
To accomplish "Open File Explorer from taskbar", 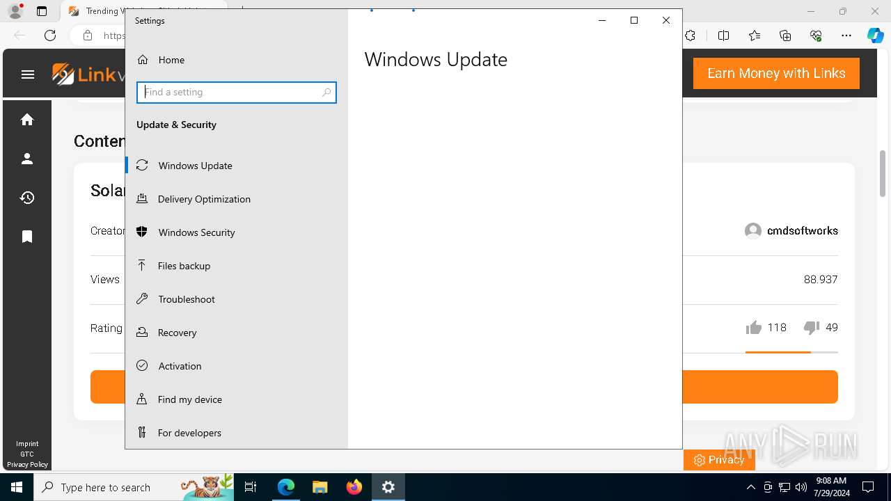I will point(320,487).
